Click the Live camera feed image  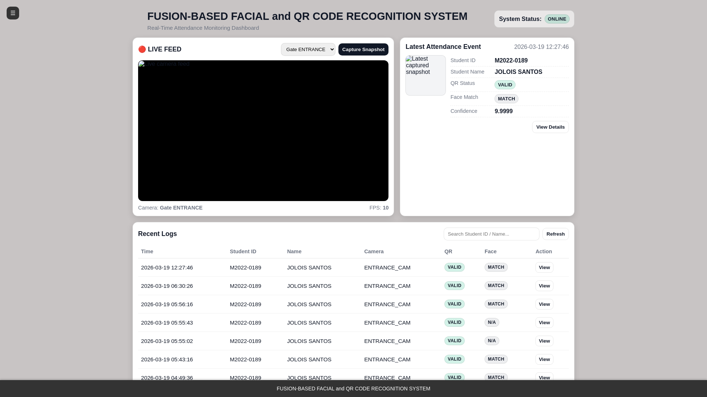pyautogui.click(x=263, y=130)
